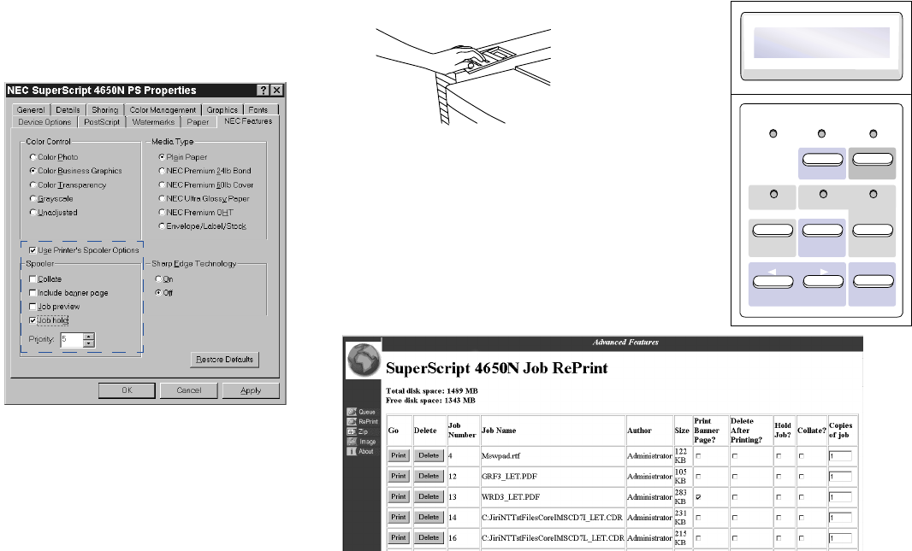Image resolution: width=912 pixels, height=551 pixels.
Task: Uncheck Use Printer's Spooler Options
Action: [x=33, y=250]
